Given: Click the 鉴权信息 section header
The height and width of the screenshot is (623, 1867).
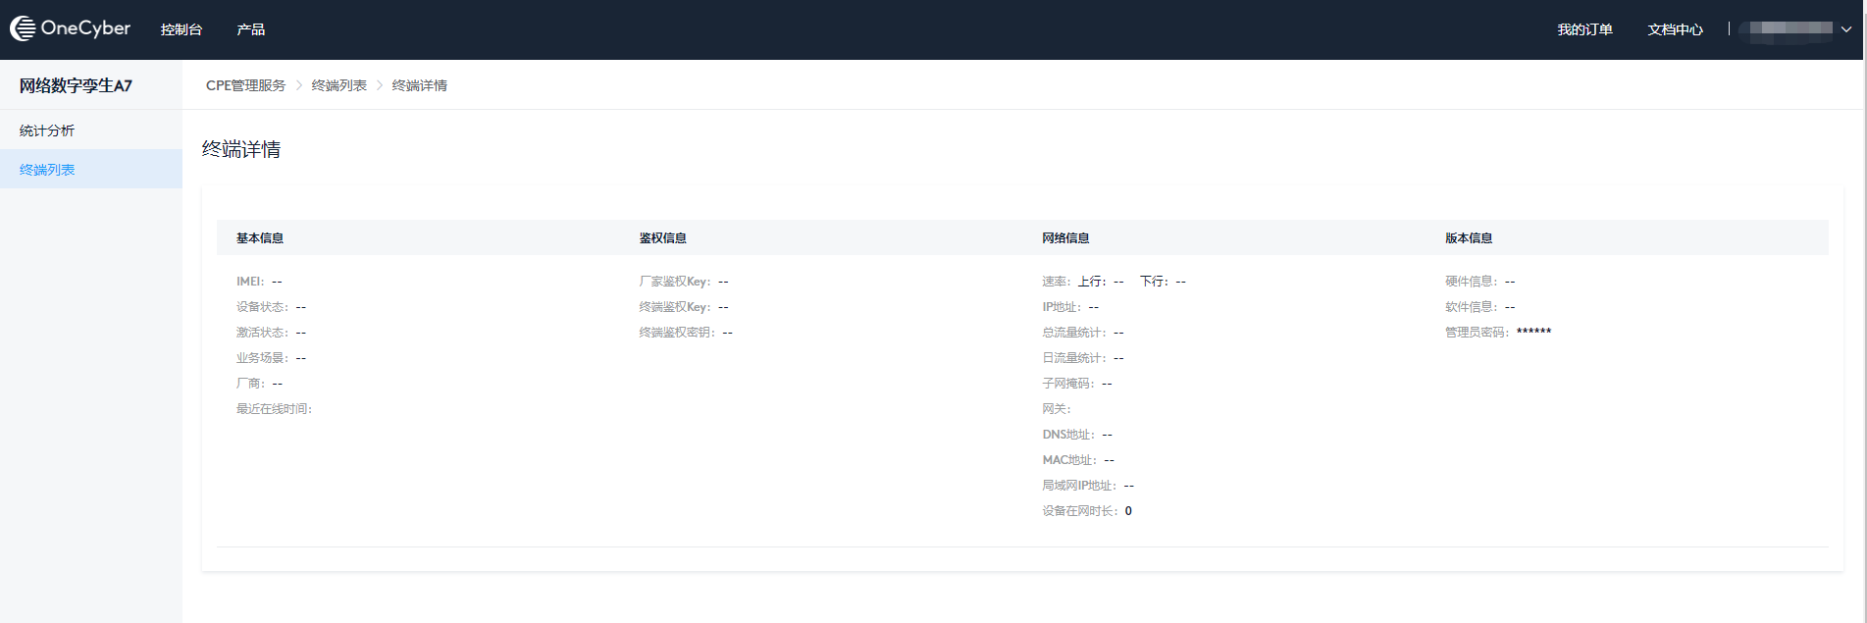Looking at the screenshot, I should (x=662, y=238).
